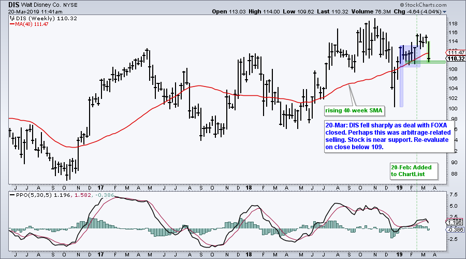Click the PPO(5,30,5) indicator legend

(62, 195)
